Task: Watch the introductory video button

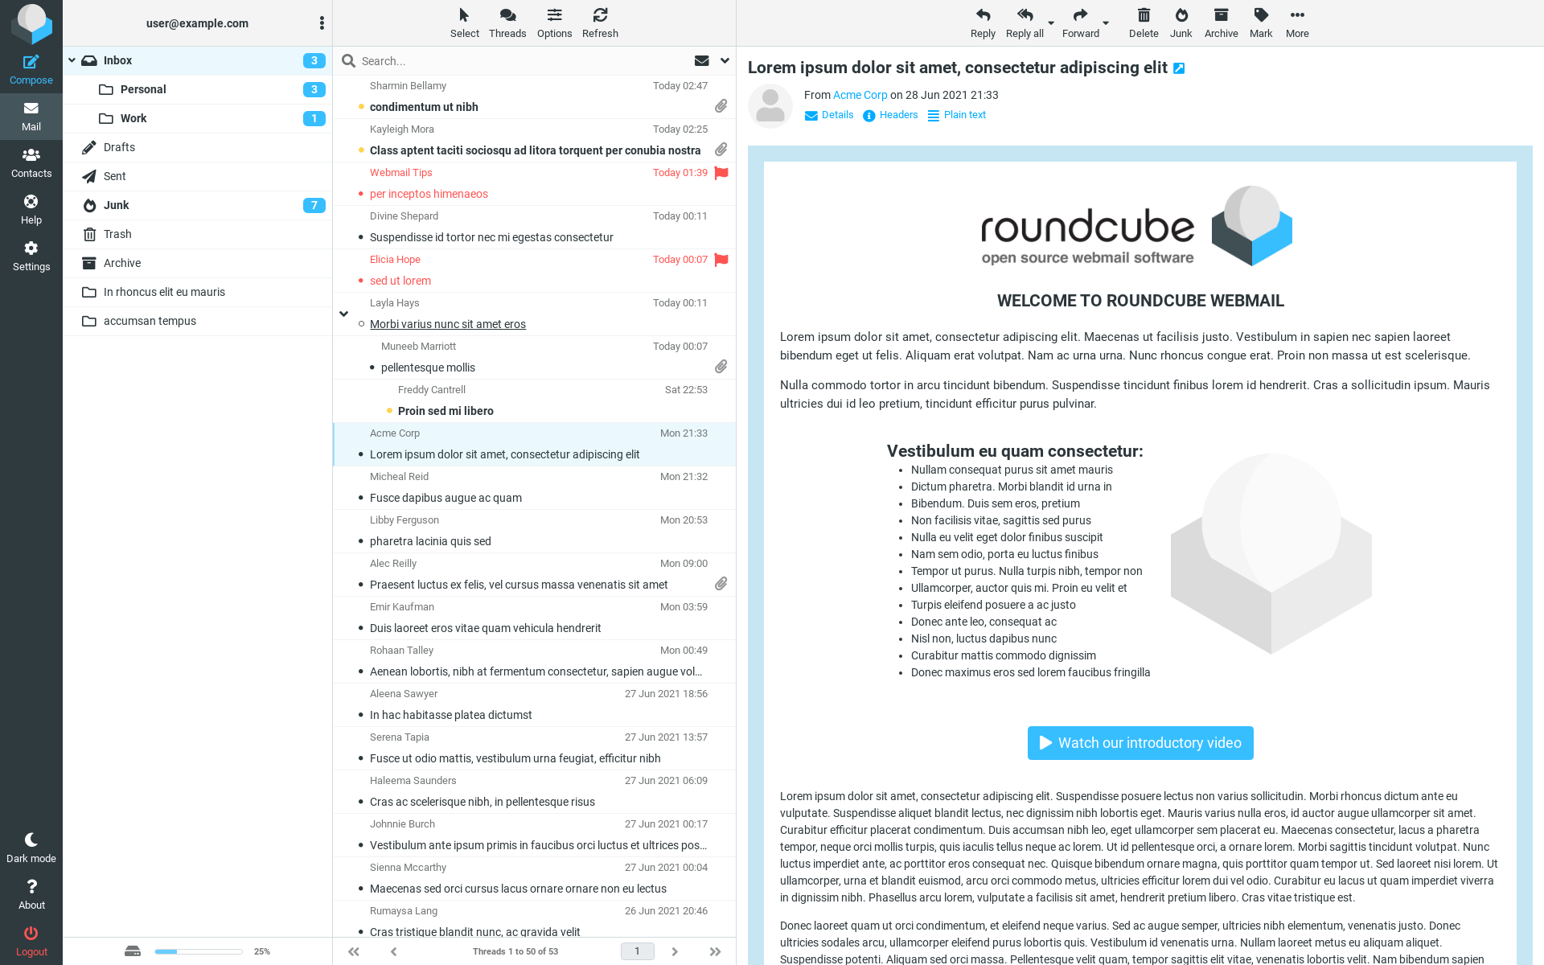Action: pos(1140,743)
